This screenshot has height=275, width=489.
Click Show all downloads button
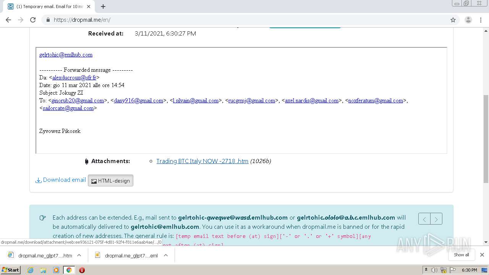(461, 255)
